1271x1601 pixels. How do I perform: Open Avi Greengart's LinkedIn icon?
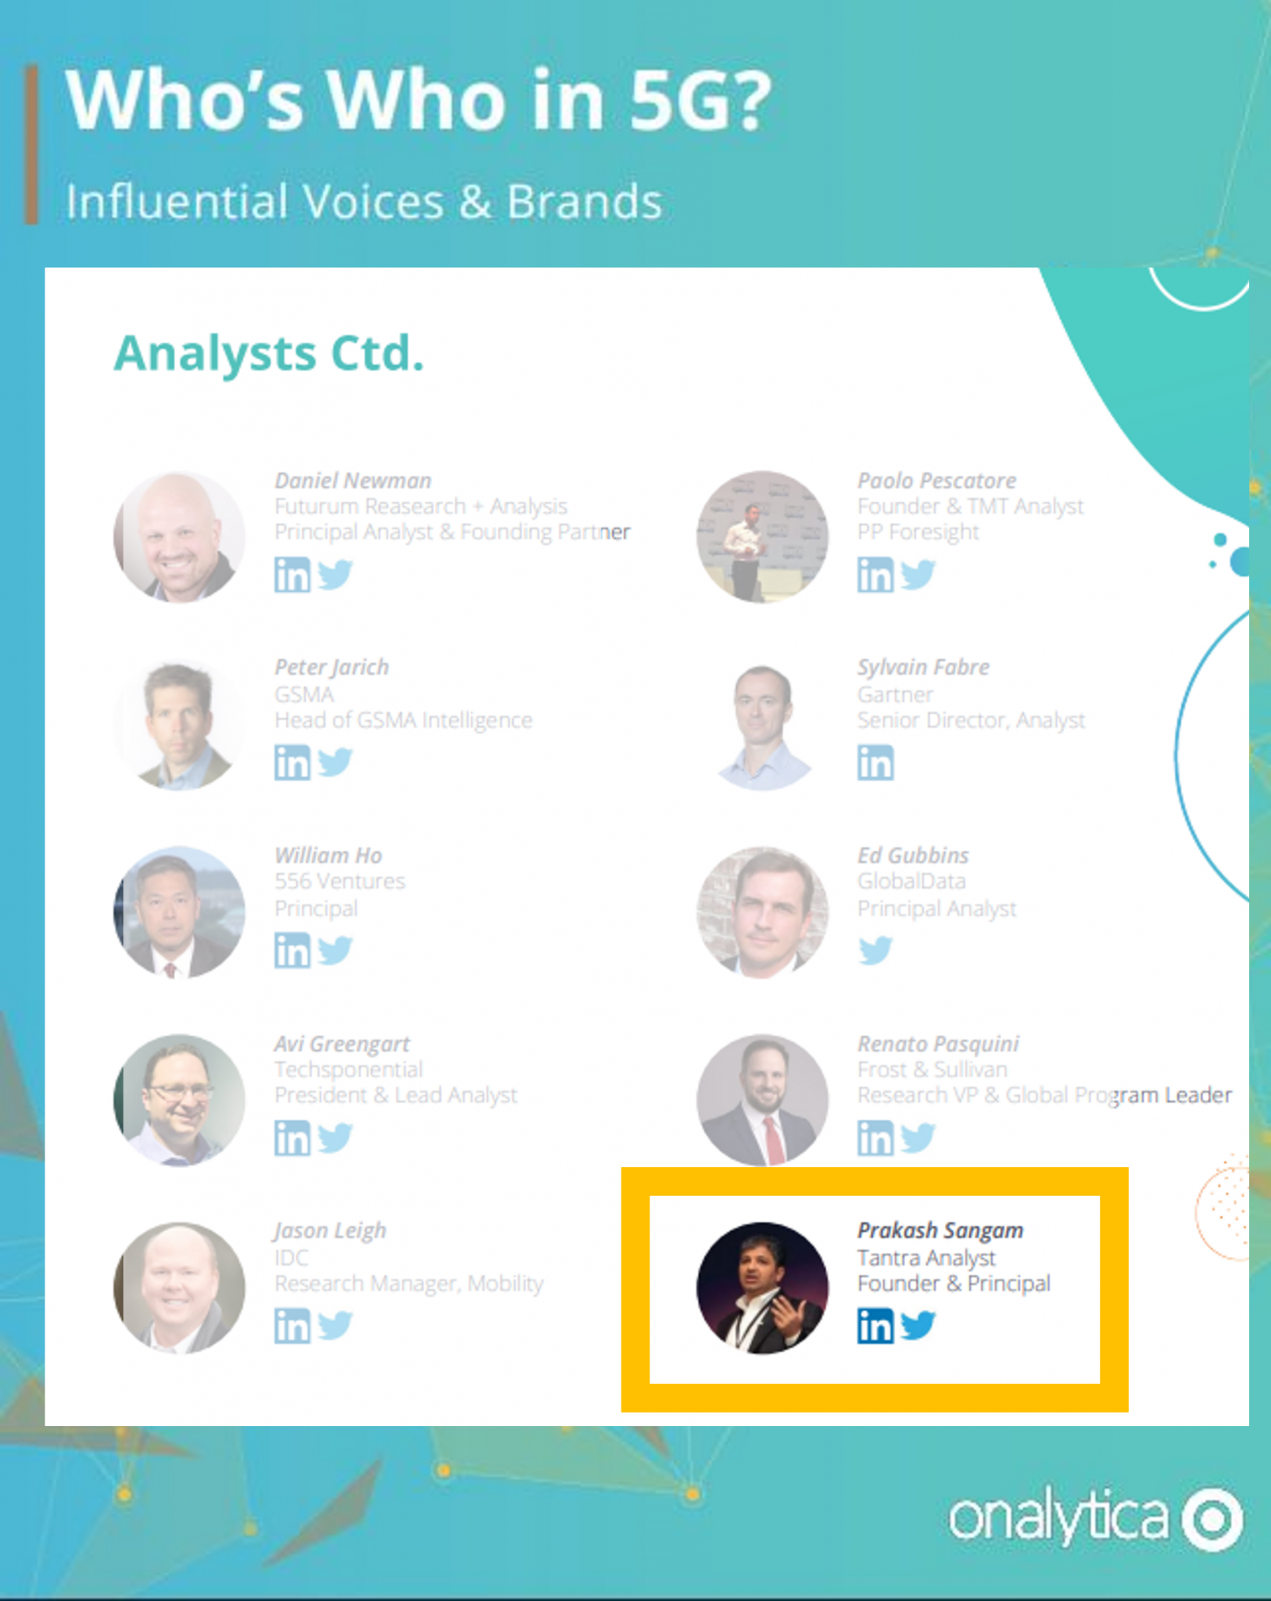coord(292,1138)
